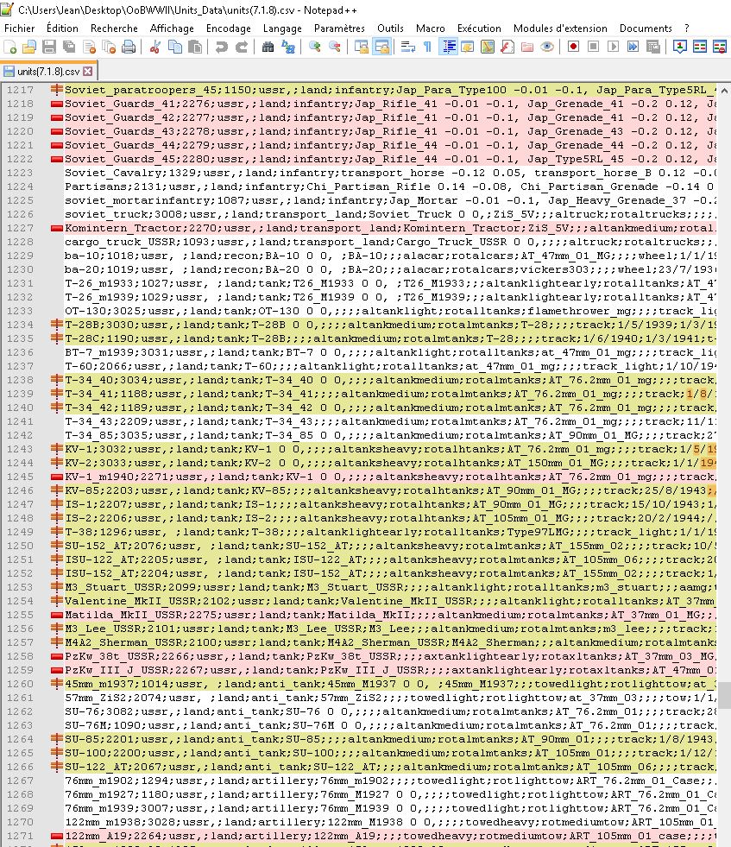Start macro recording with red dot icon

(573, 47)
